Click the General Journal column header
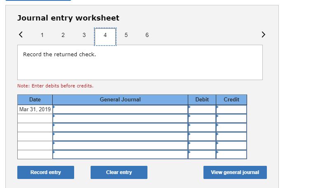The height and width of the screenshot is (188, 327). pyautogui.click(x=120, y=100)
